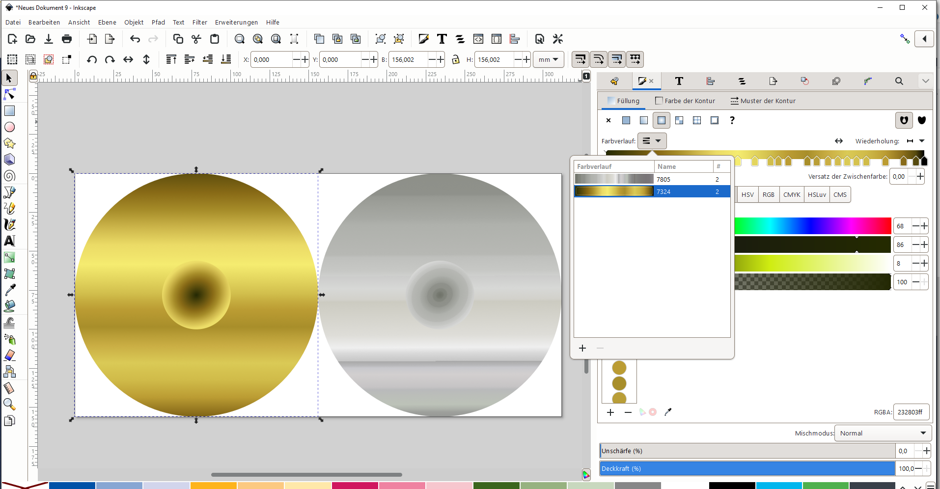The image size is (940, 489).
Task: Adjust the Deckkraft opacity slider
Action: pyautogui.click(x=746, y=468)
